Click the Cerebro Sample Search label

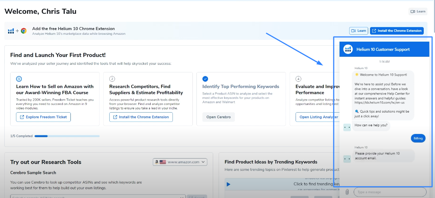[33, 173]
